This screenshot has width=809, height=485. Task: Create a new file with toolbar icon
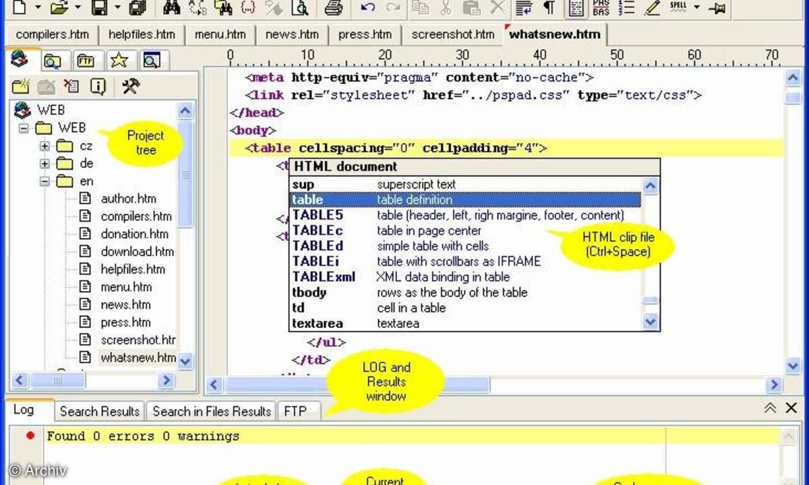(20, 7)
